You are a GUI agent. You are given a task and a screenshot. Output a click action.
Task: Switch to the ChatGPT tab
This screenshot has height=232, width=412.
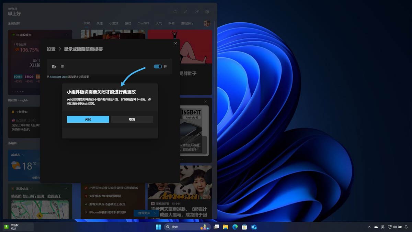[x=143, y=23]
